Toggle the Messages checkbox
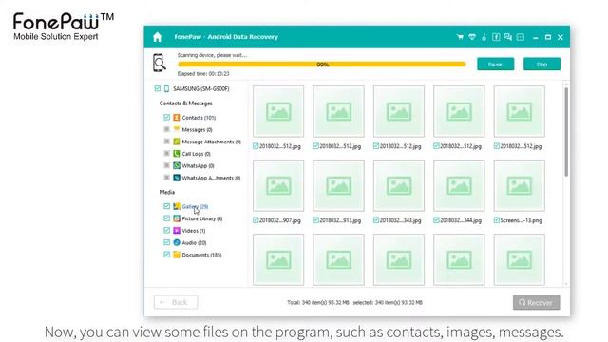The image size is (608, 342). point(167,129)
